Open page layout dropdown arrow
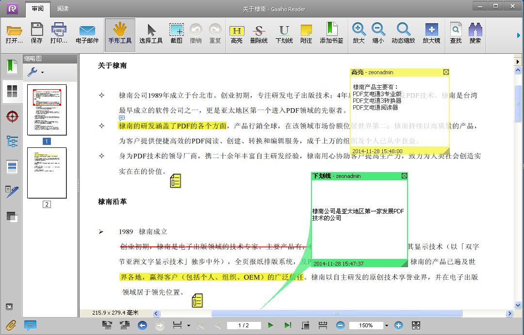524x335 pixels. 189,326
